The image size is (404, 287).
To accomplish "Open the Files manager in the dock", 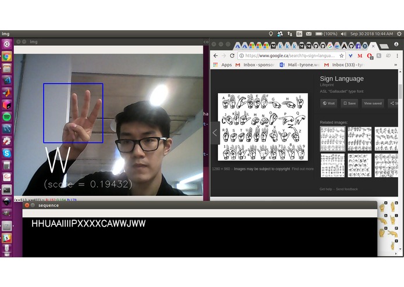I will [x=7, y=69].
